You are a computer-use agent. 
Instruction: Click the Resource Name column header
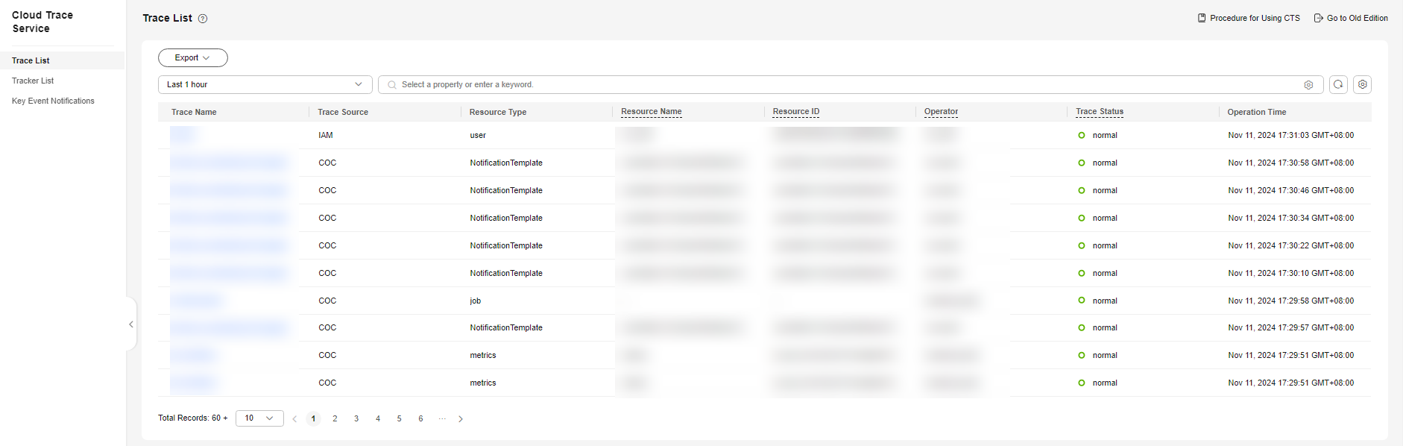click(x=652, y=112)
